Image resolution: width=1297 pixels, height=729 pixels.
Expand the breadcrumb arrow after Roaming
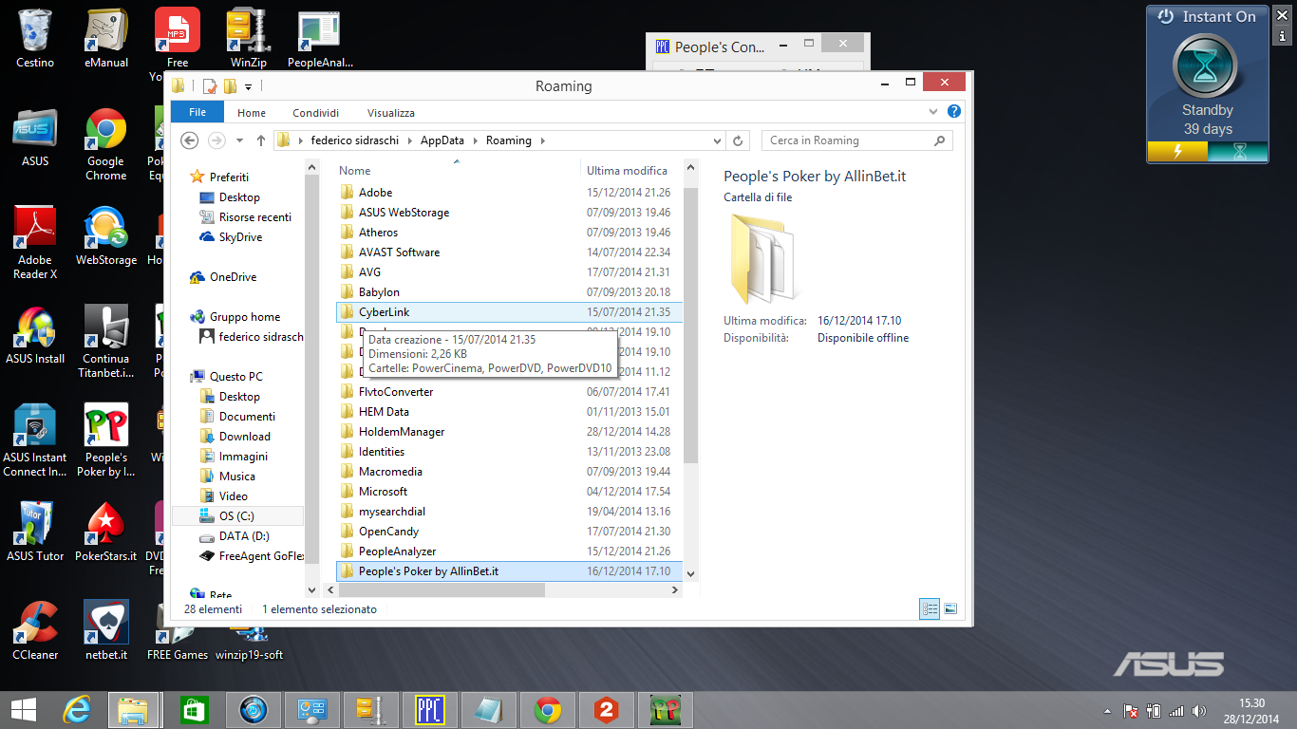(542, 140)
